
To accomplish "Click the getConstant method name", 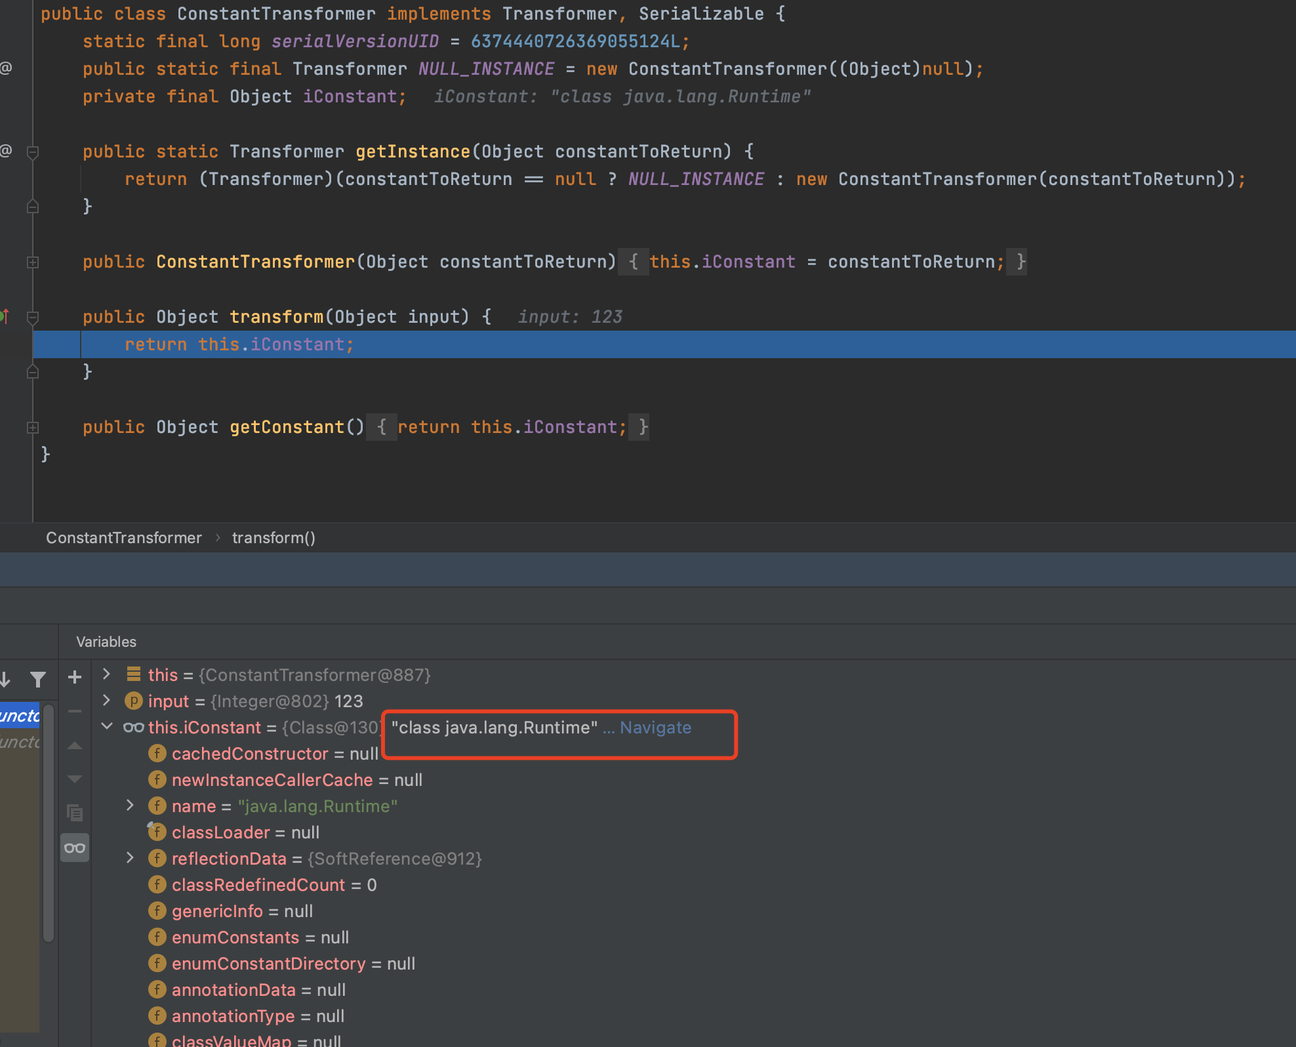I will pos(287,427).
